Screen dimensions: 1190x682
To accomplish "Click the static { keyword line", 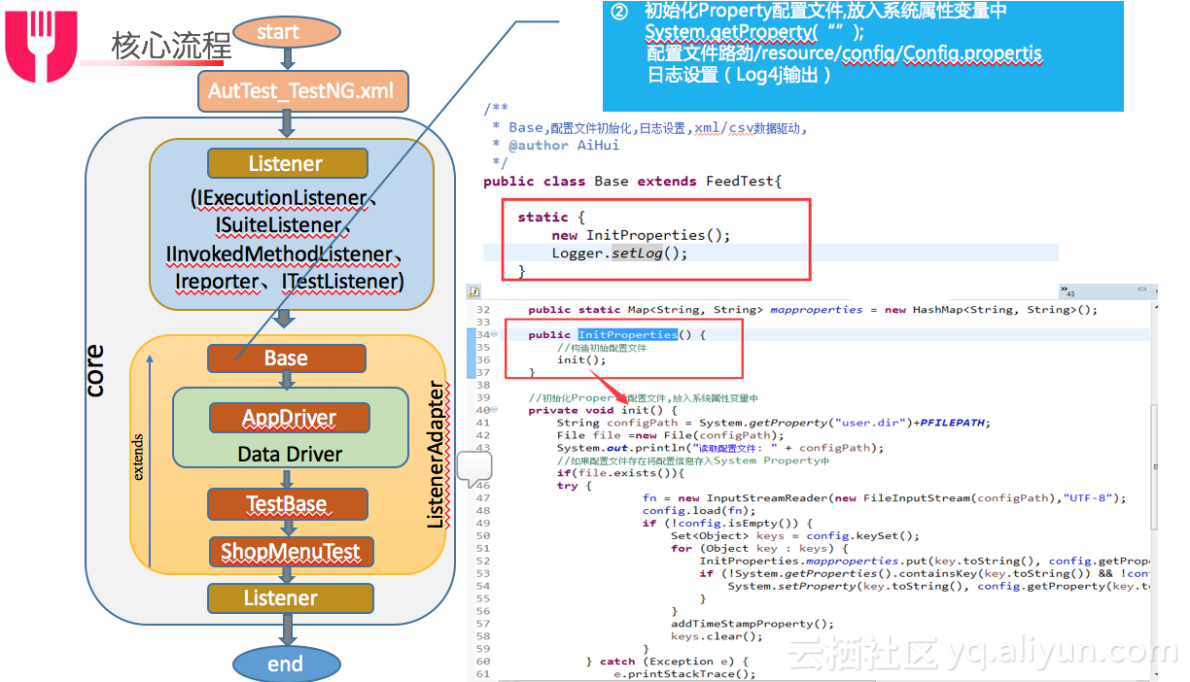I will point(551,218).
